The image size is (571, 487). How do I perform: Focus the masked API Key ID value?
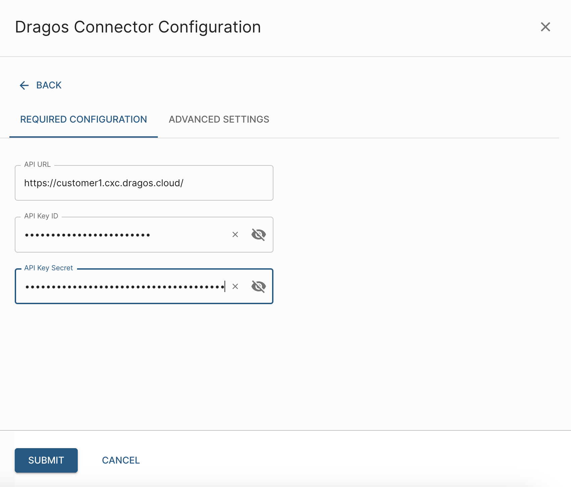coord(87,235)
